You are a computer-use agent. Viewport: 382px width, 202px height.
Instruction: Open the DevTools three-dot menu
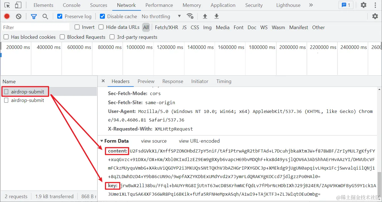coord(375,5)
